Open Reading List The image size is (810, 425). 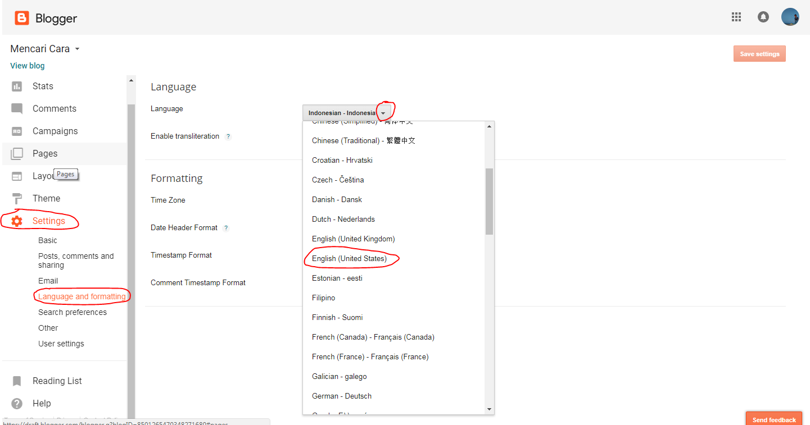(57, 381)
